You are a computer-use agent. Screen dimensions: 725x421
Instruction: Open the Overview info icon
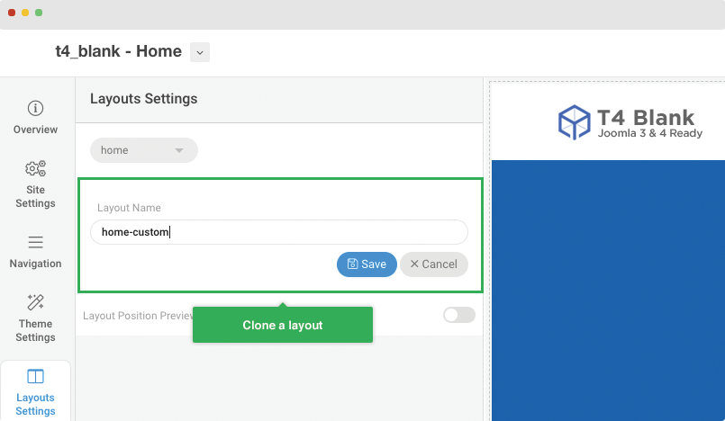click(x=36, y=109)
